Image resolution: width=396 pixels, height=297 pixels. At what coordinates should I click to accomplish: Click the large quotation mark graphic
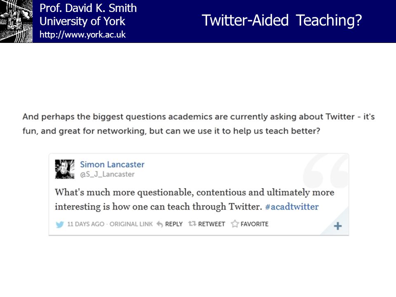pyautogui.click(x=325, y=172)
